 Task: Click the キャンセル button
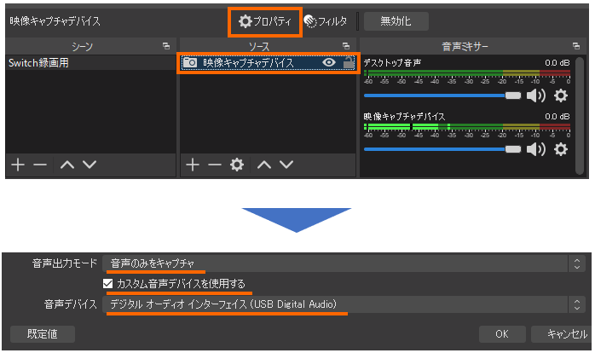(x=562, y=334)
